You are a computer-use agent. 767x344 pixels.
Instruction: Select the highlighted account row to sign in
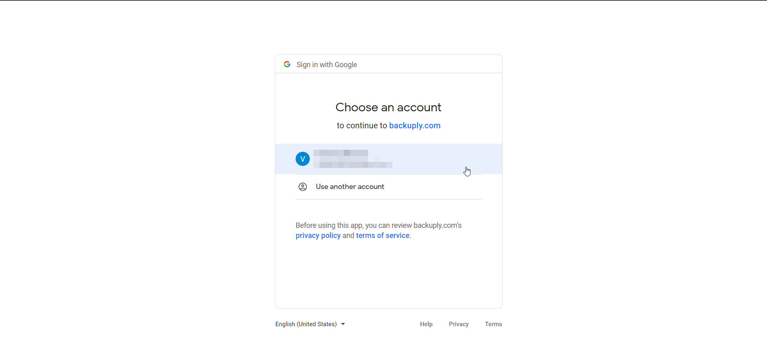(388, 159)
